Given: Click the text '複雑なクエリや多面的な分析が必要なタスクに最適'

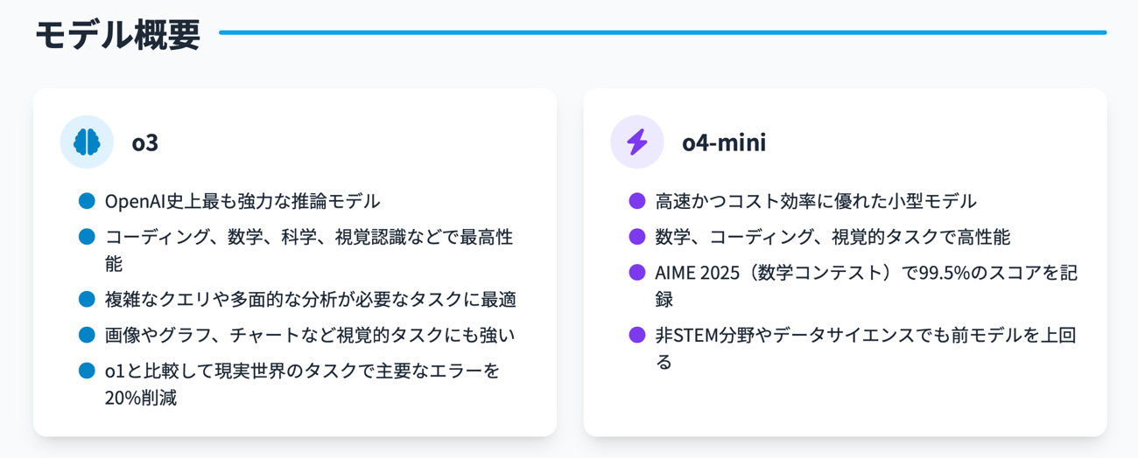Looking at the screenshot, I should point(310,299).
